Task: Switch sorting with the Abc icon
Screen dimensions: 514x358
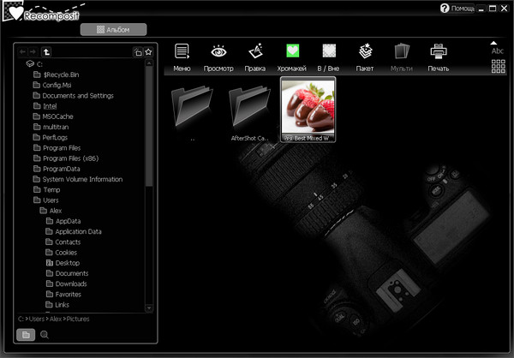Action: [x=497, y=51]
